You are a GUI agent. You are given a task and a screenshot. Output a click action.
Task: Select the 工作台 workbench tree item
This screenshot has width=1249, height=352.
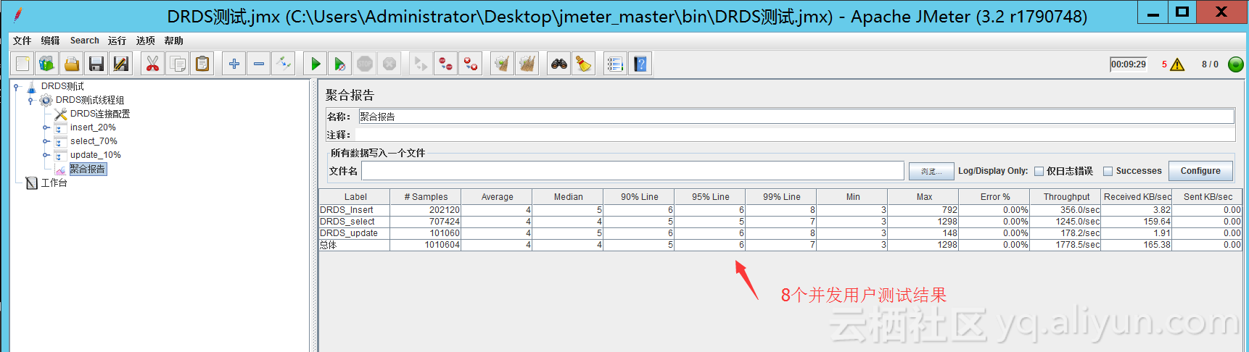54,183
